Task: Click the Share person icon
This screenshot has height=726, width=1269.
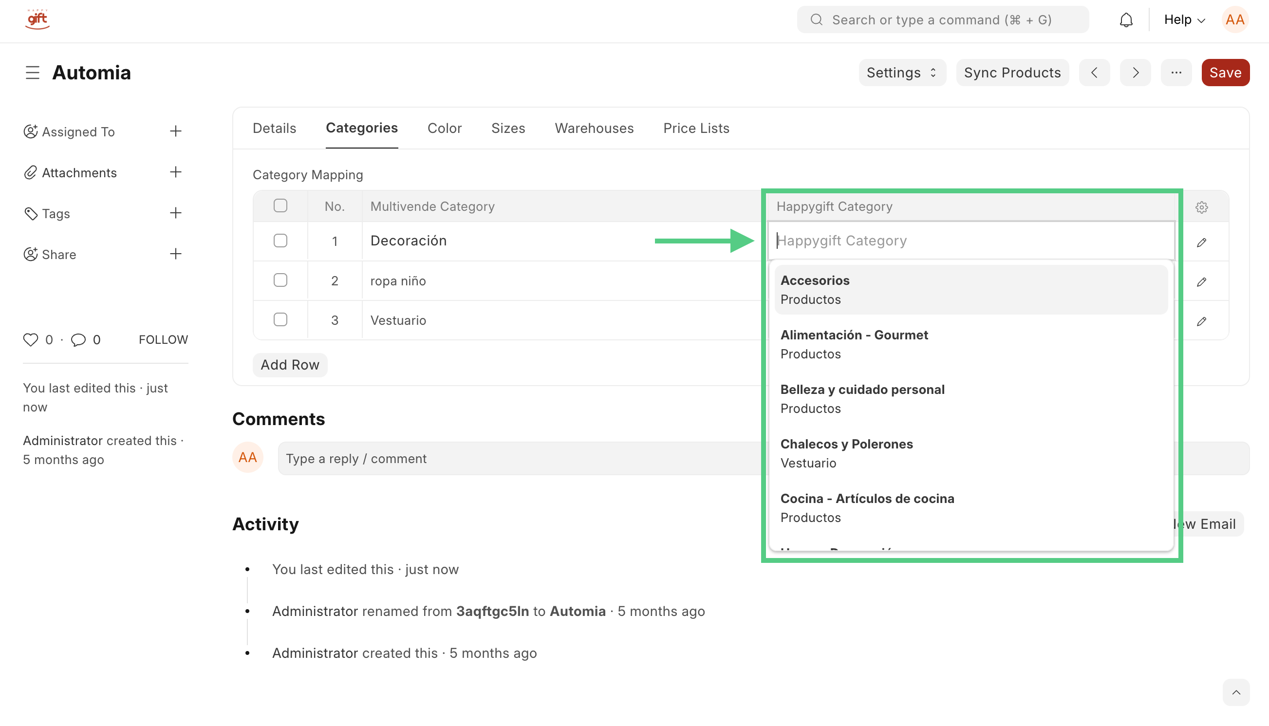Action: [x=30, y=254]
